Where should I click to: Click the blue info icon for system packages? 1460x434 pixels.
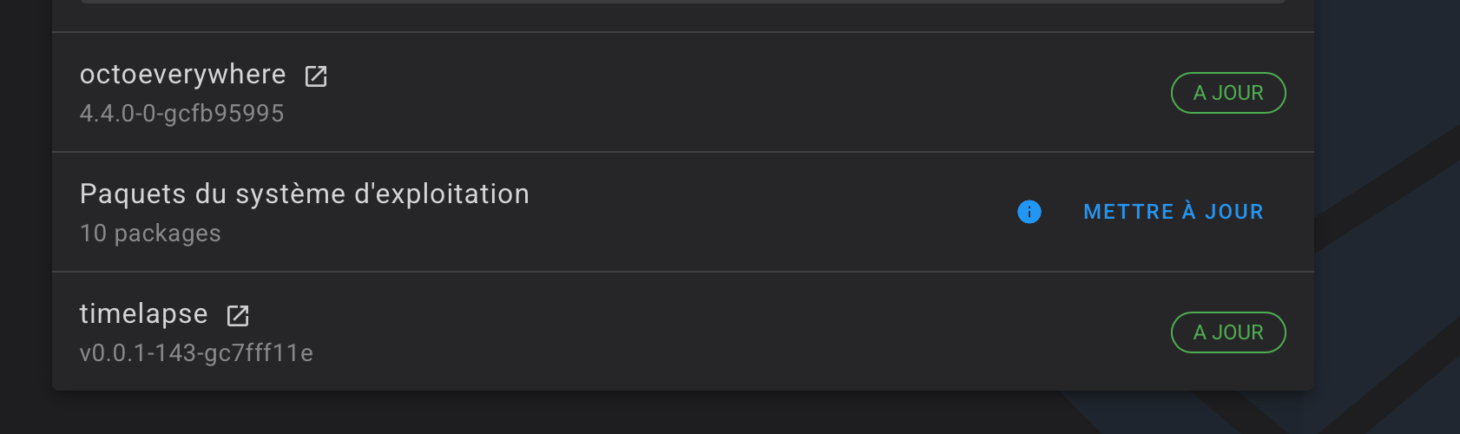pyautogui.click(x=1029, y=212)
